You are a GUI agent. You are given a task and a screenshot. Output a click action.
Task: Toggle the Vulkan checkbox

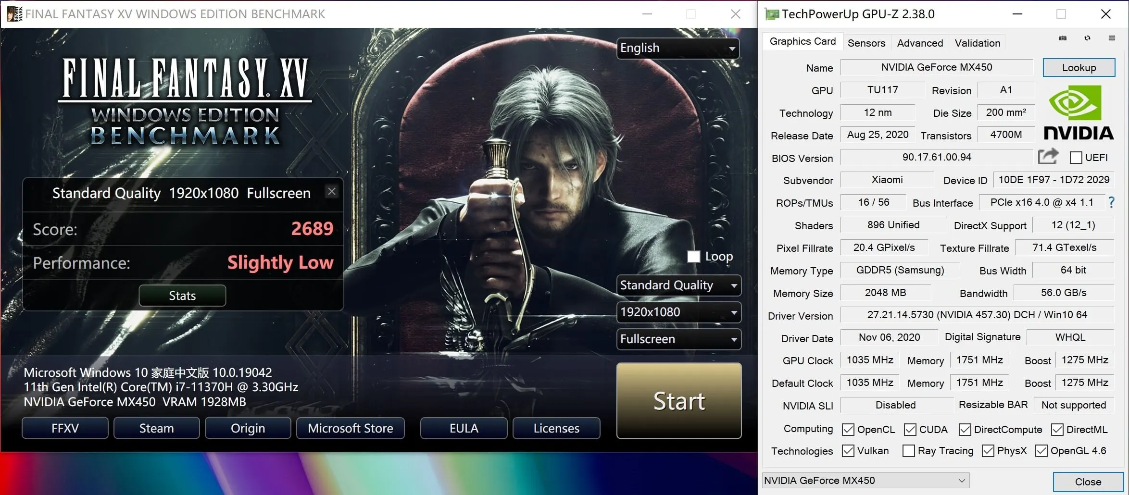[x=848, y=451]
